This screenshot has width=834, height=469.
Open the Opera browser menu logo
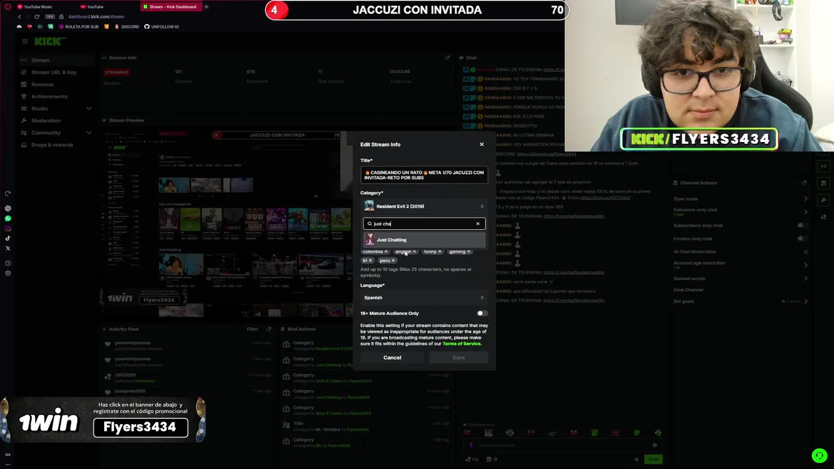(x=7, y=7)
